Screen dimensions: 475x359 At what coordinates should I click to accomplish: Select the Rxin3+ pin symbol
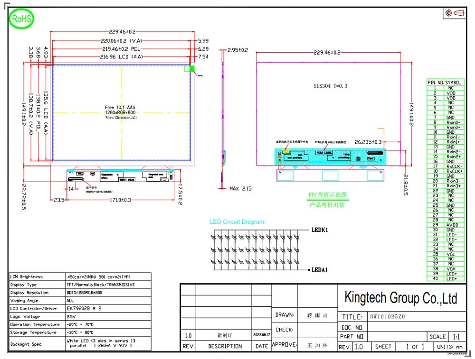pos(454,186)
